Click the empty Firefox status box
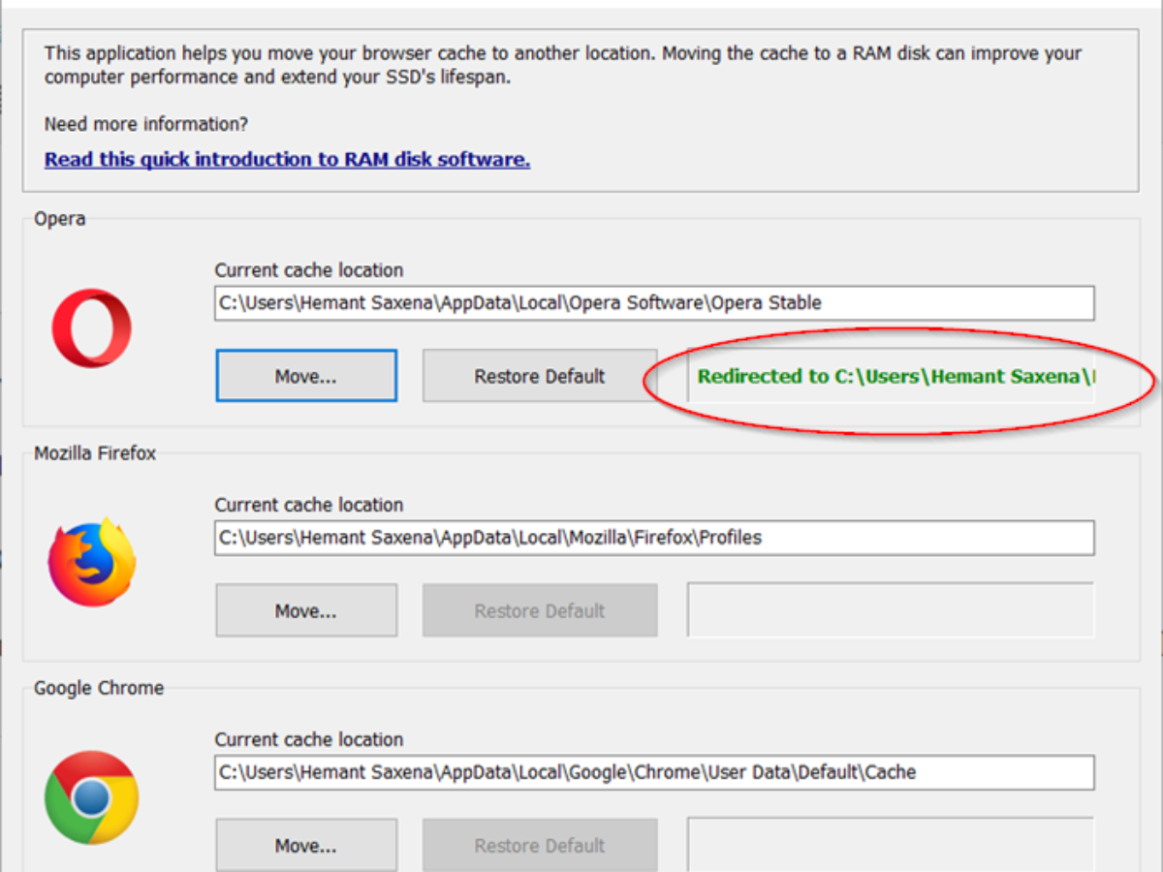Screen dimensions: 1163x872 pos(891,610)
